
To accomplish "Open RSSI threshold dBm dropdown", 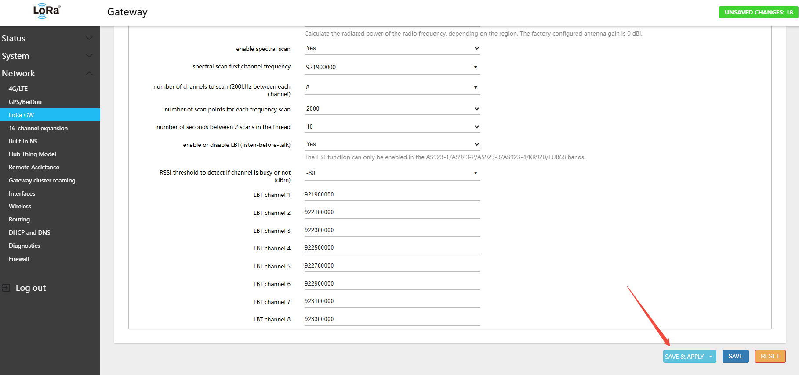I will click(392, 173).
